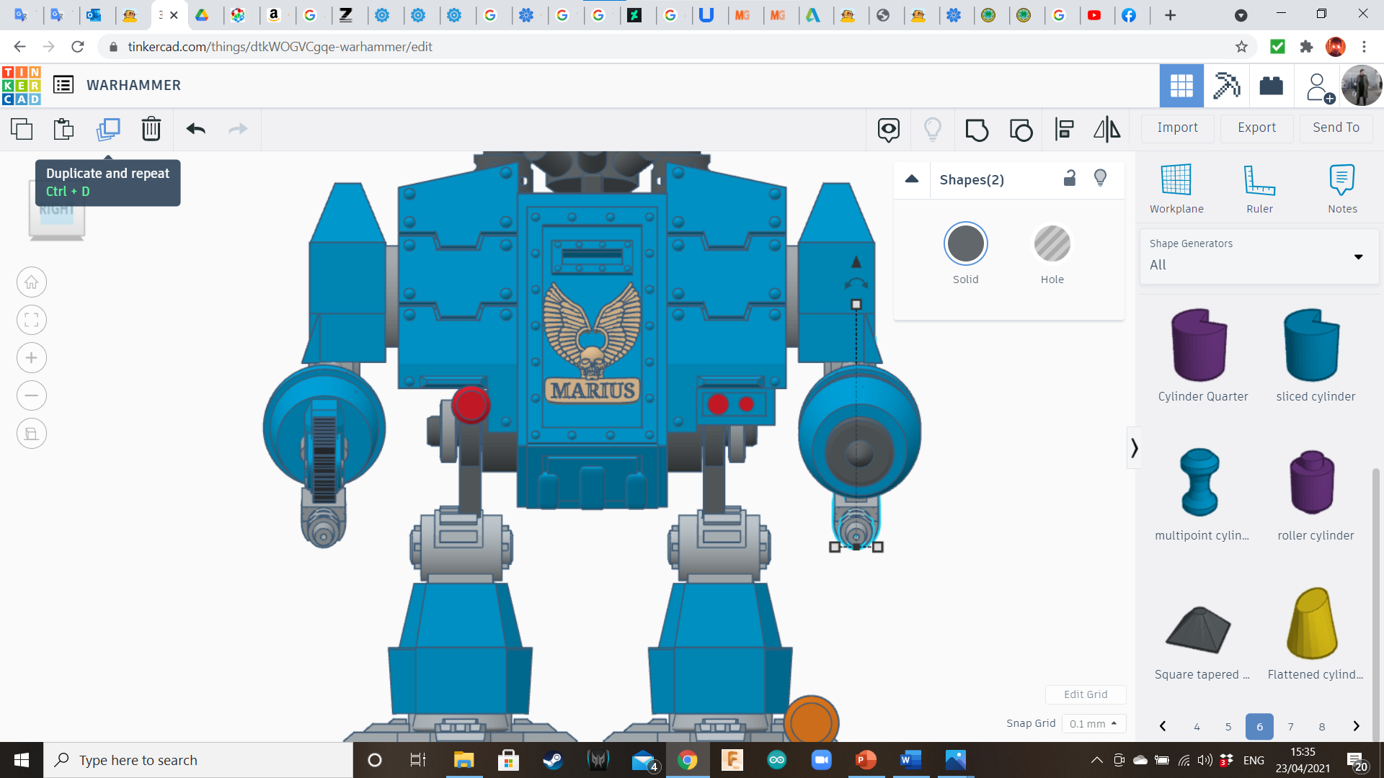The width and height of the screenshot is (1384, 778).
Task: Set shape to Hole
Action: 1052,244
